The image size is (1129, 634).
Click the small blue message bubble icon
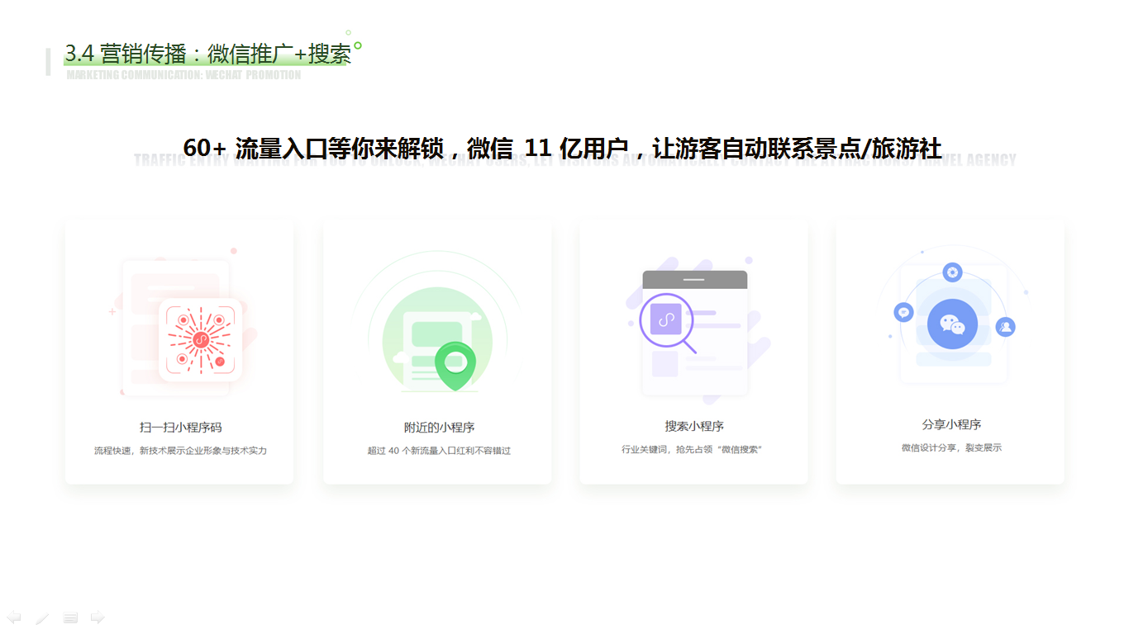[903, 312]
